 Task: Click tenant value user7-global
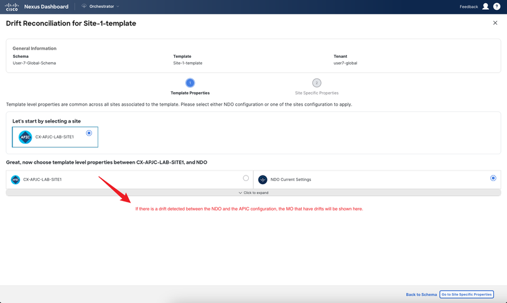coord(345,63)
